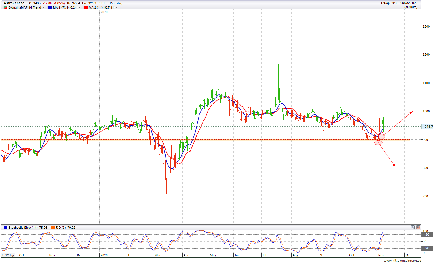The width and height of the screenshot is (434, 262).
Task: Click the red MA 2 color swatch
Action: (86, 8)
